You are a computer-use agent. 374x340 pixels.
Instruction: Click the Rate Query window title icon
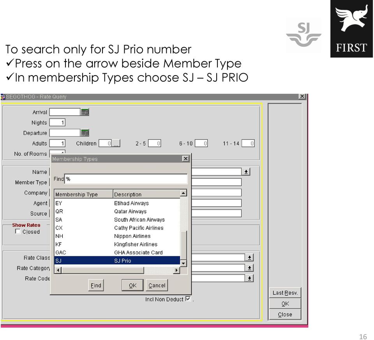3,97
